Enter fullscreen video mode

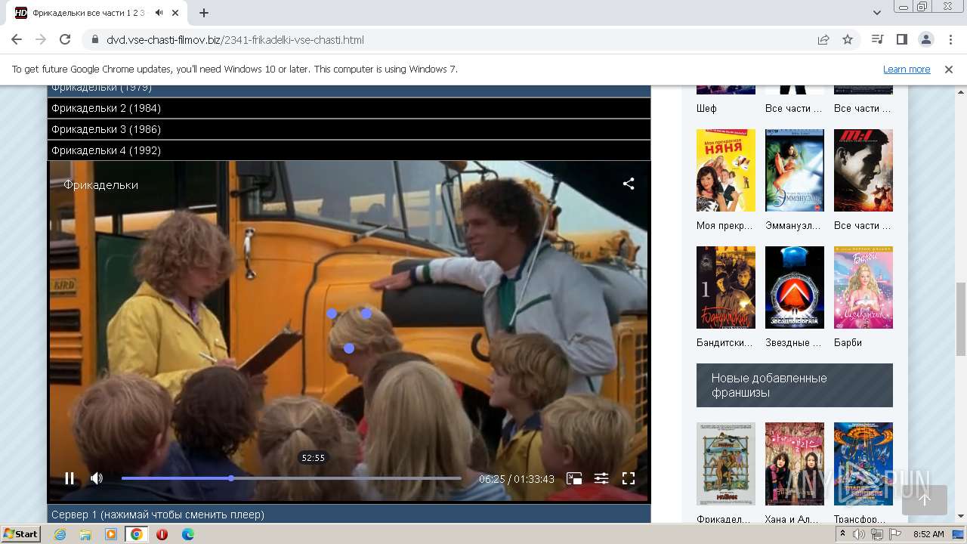[629, 478]
